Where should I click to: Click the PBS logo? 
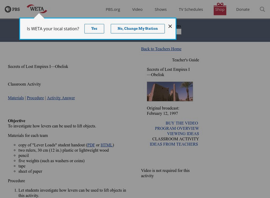tap(12, 9)
